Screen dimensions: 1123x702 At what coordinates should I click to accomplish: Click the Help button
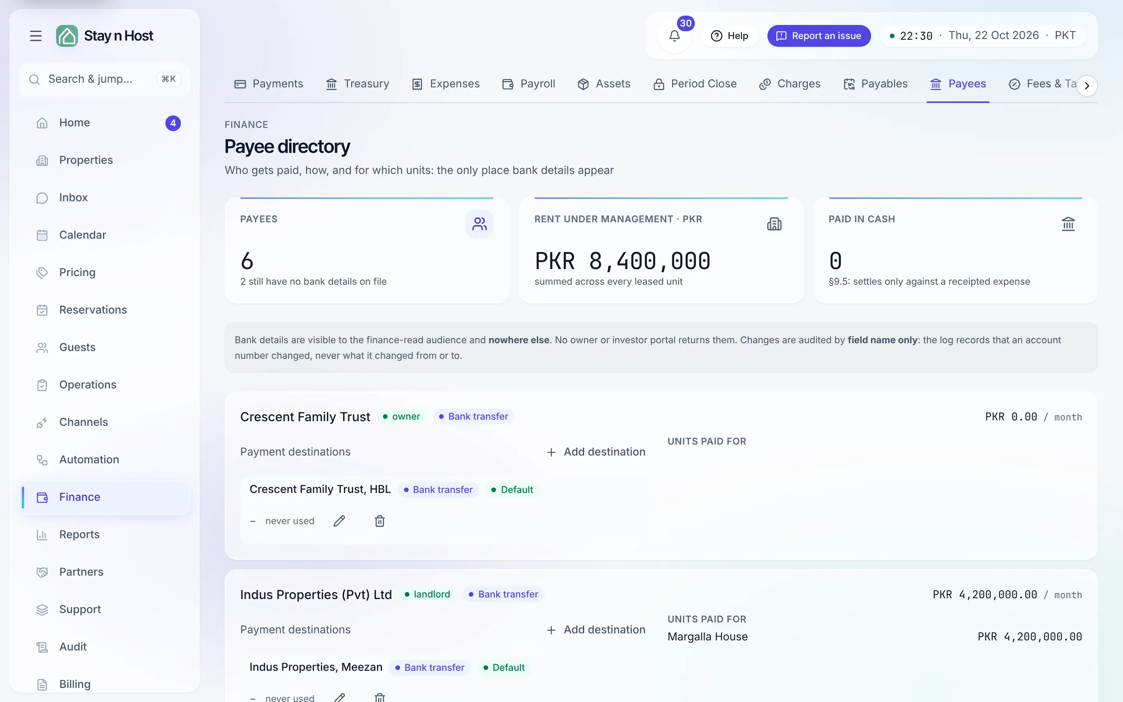pos(730,36)
